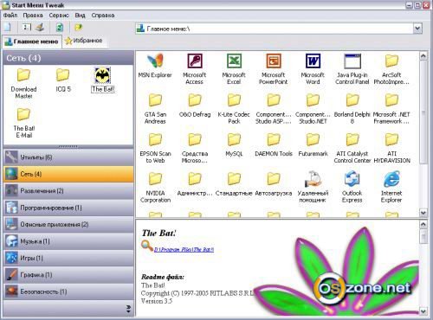Select the Стандартные folder
The height and width of the screenshot is (320, 433).
[x=234, y=179]
